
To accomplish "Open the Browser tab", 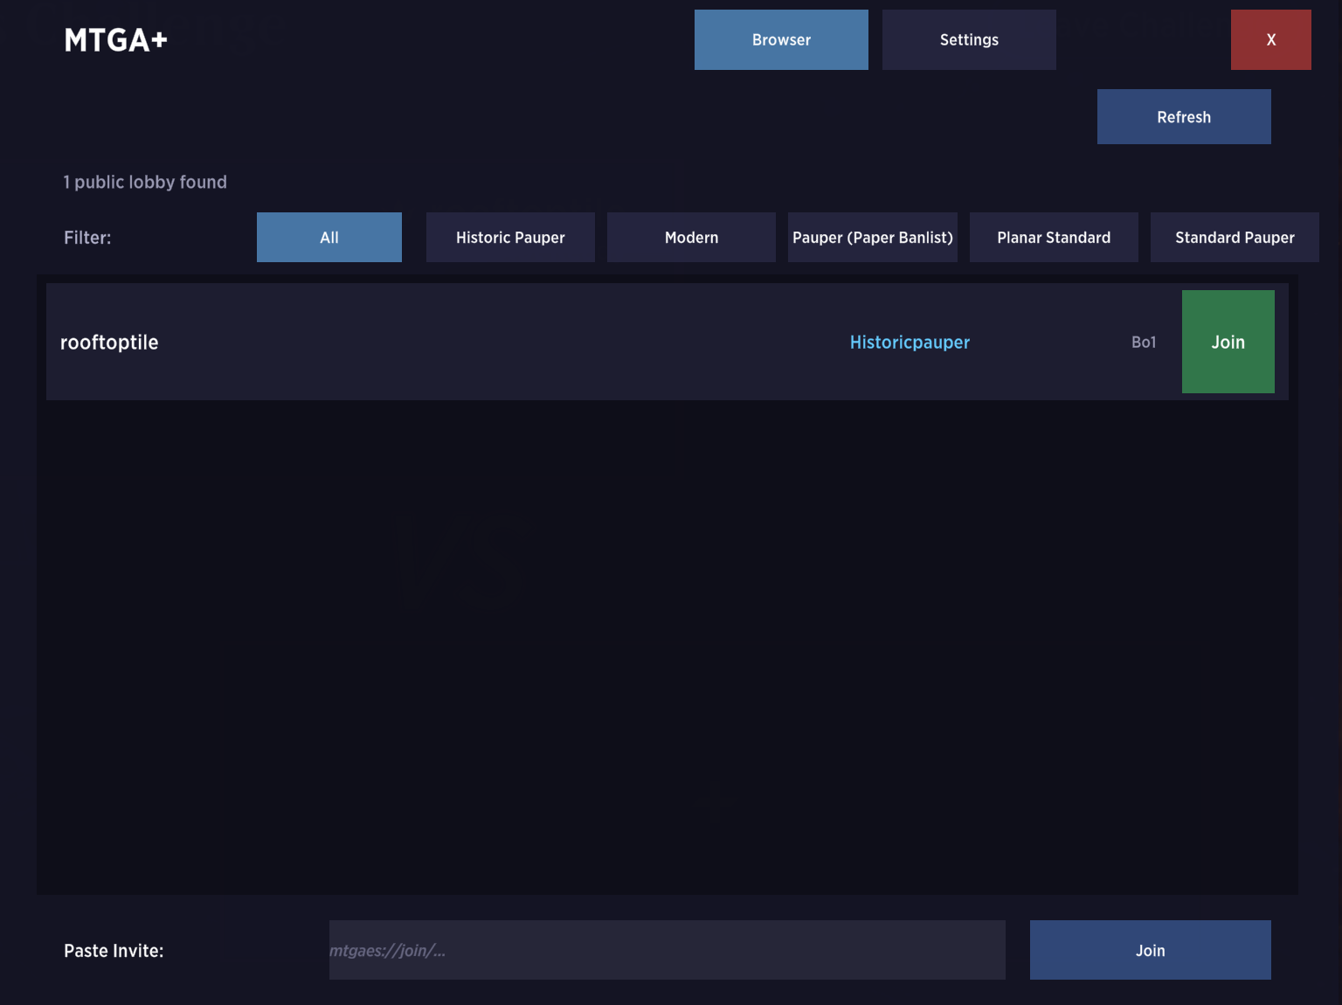I will pos(780,39).
